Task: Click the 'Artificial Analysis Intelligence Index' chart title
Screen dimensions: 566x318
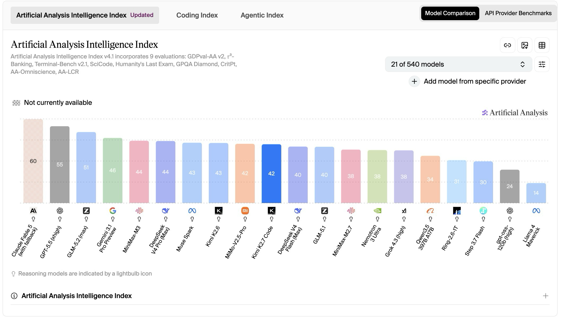Action: click(84, 44)
